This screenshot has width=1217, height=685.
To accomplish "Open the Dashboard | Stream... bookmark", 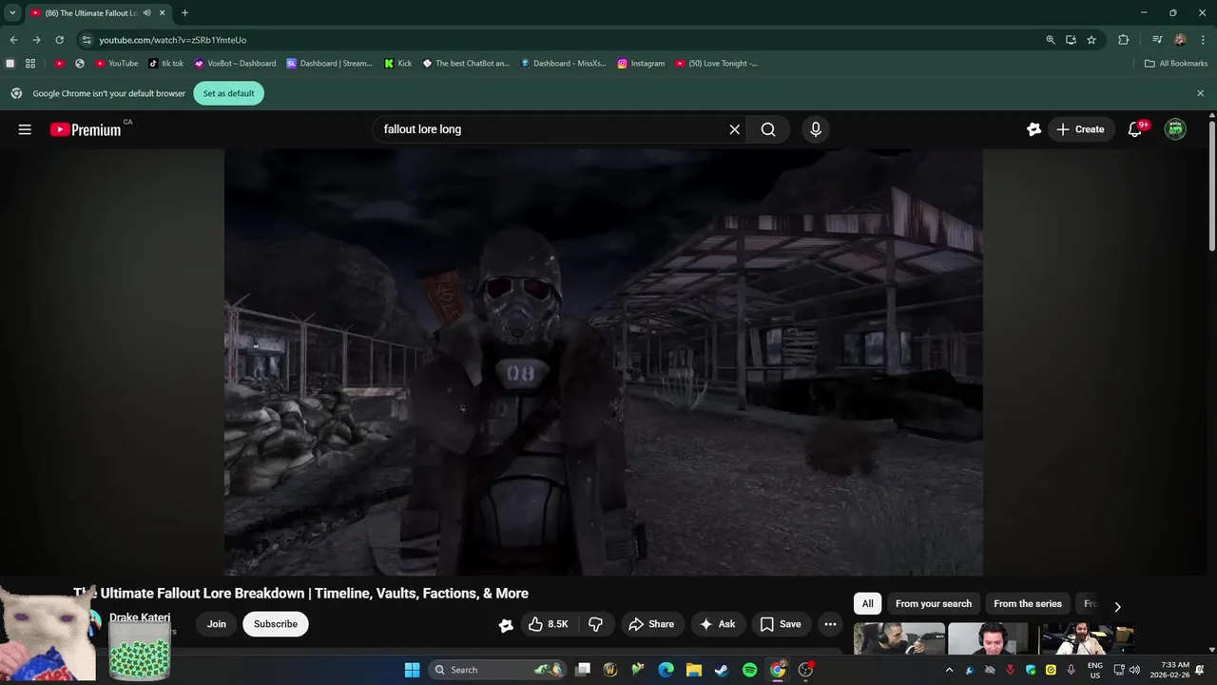I will click(329, 64).
